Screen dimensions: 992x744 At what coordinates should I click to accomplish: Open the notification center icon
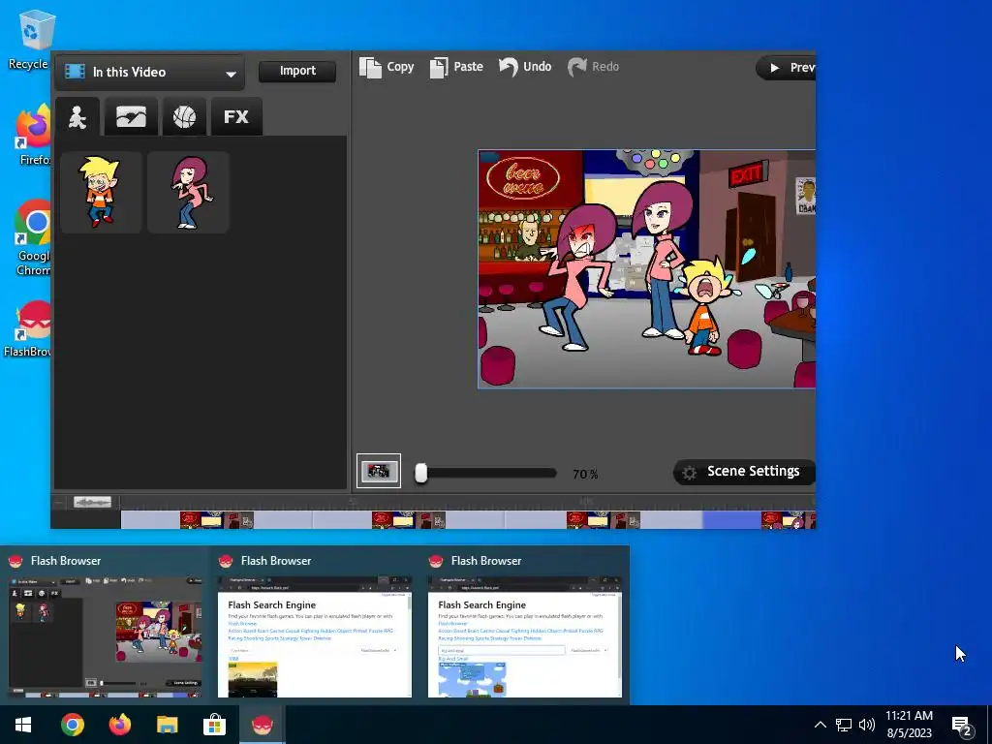pos(962,725)
